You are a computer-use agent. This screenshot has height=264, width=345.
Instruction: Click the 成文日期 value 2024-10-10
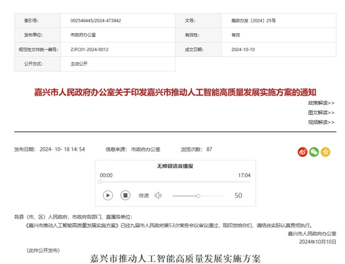point(244,49)
